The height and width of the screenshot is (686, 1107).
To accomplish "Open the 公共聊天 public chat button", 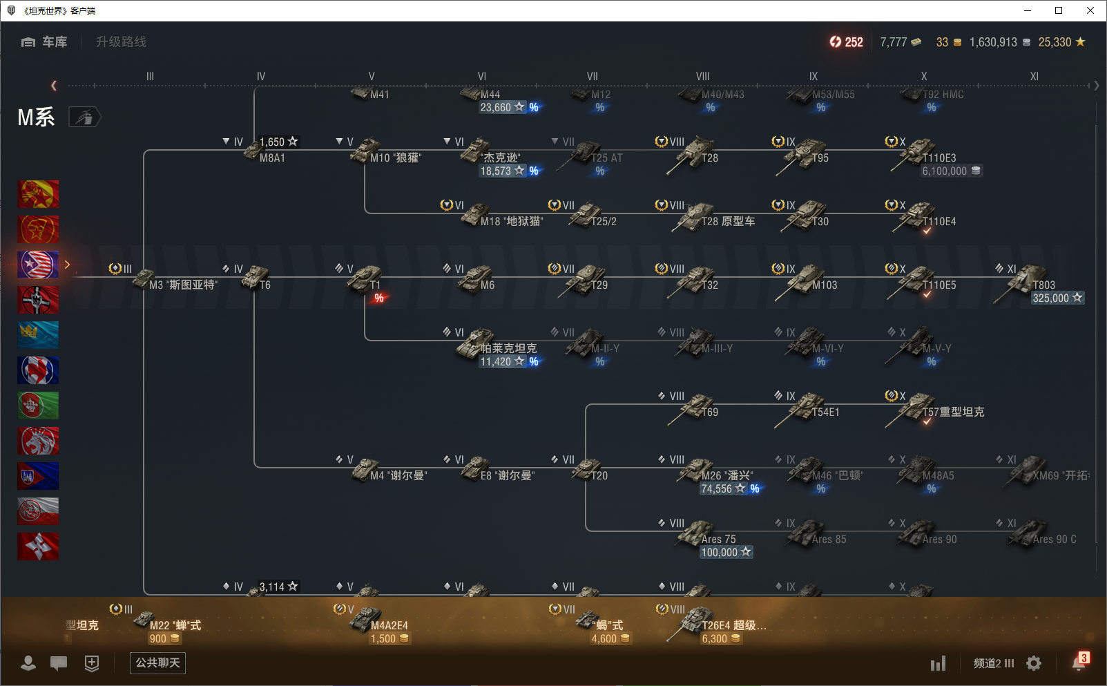I will coord(157,663).
